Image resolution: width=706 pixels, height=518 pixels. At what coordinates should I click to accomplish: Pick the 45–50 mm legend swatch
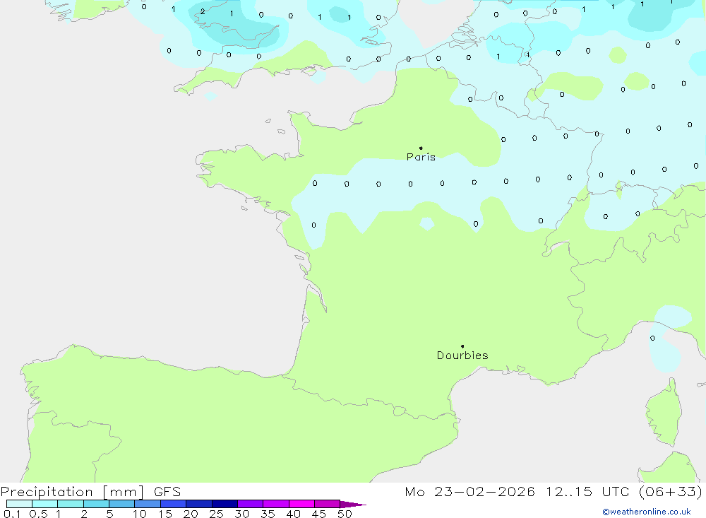(327, 504)
